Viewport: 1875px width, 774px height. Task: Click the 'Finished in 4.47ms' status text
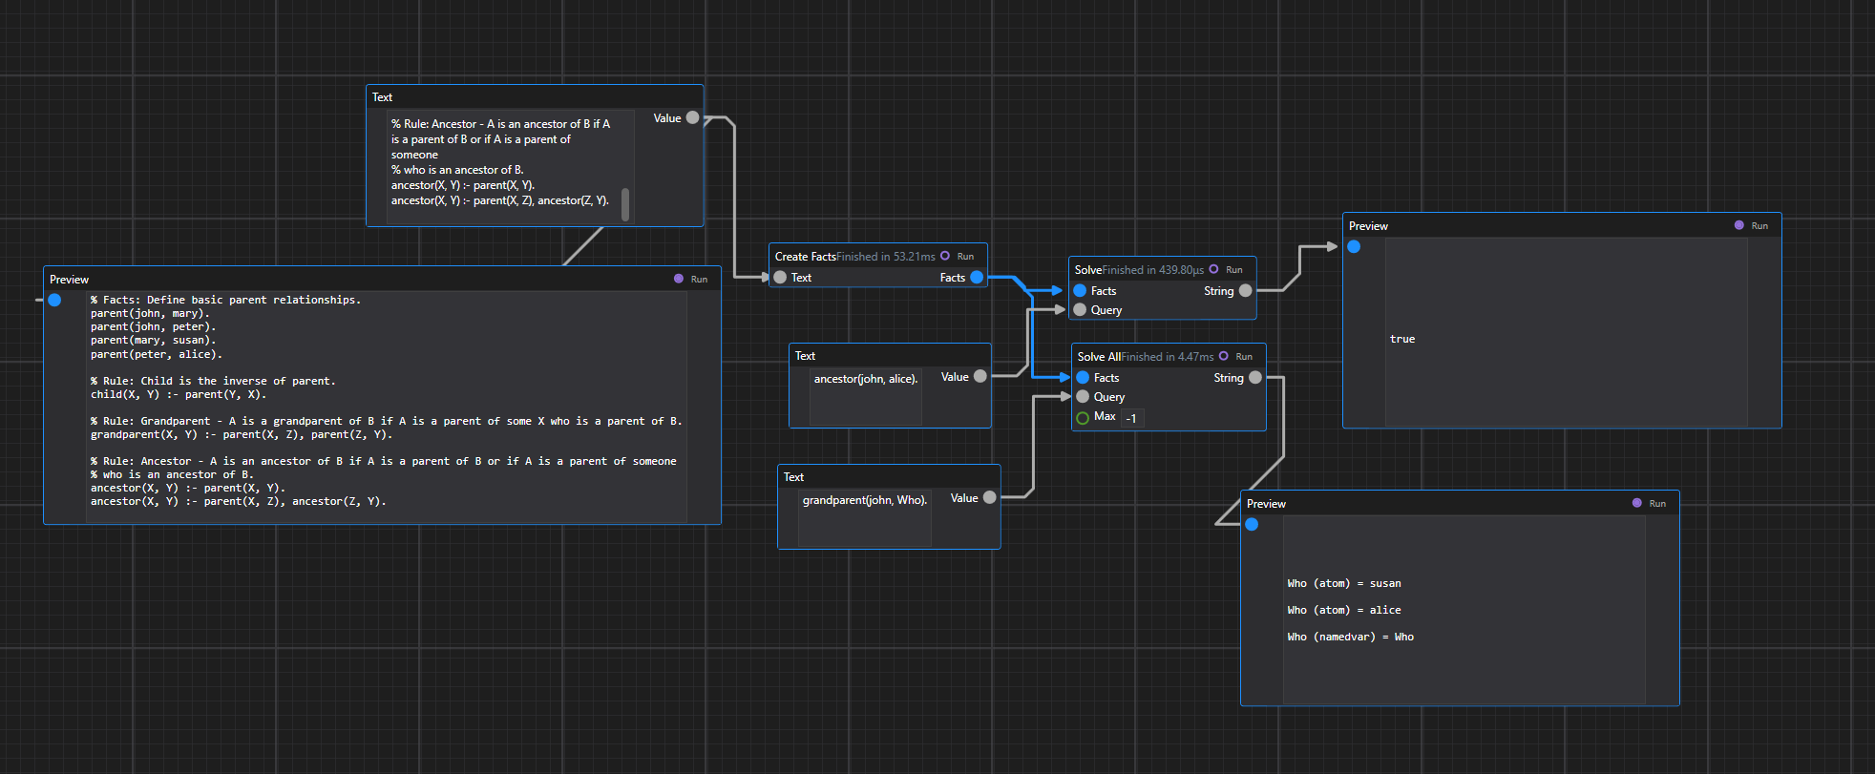(1168, 357)
